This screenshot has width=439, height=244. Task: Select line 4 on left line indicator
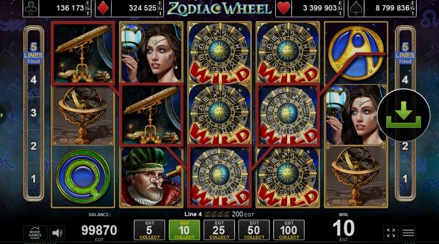tap(33, 80)
